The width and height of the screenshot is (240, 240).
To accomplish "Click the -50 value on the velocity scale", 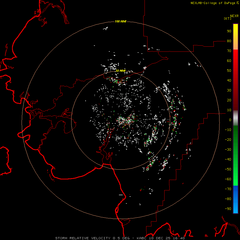I will (228, 169).
